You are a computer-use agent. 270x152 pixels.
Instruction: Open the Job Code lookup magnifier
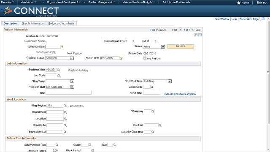(59, 76)
